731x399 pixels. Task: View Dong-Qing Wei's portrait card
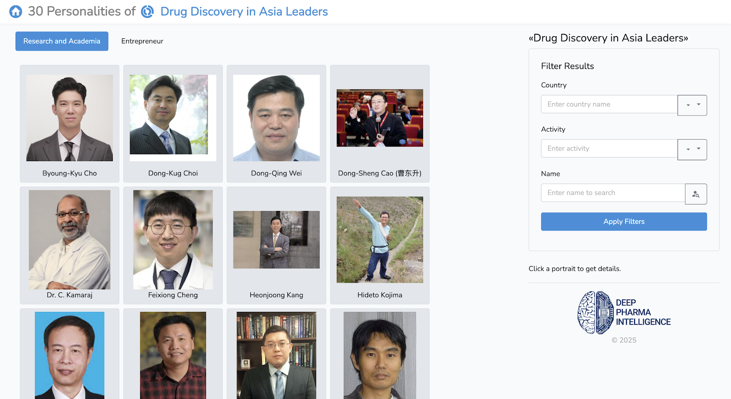click(276, 118)
